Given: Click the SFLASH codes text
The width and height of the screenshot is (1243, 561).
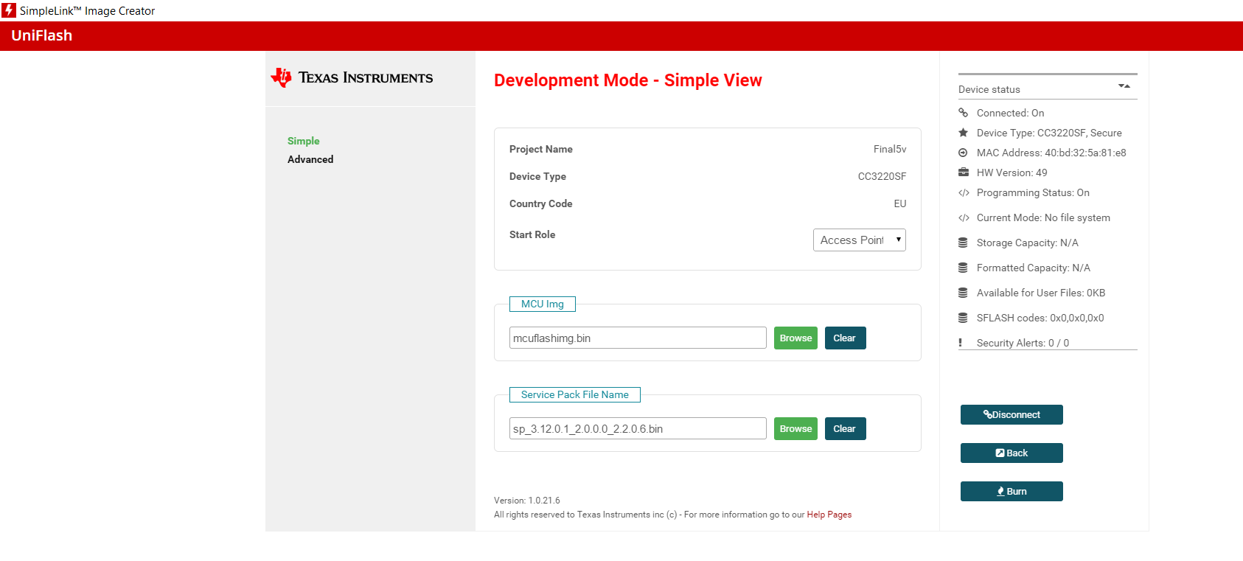Looking at the screenshot, I should (1040, 318).
